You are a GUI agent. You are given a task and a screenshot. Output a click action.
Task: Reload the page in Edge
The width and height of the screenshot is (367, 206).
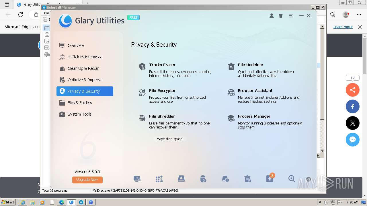(x=21, y=15)
